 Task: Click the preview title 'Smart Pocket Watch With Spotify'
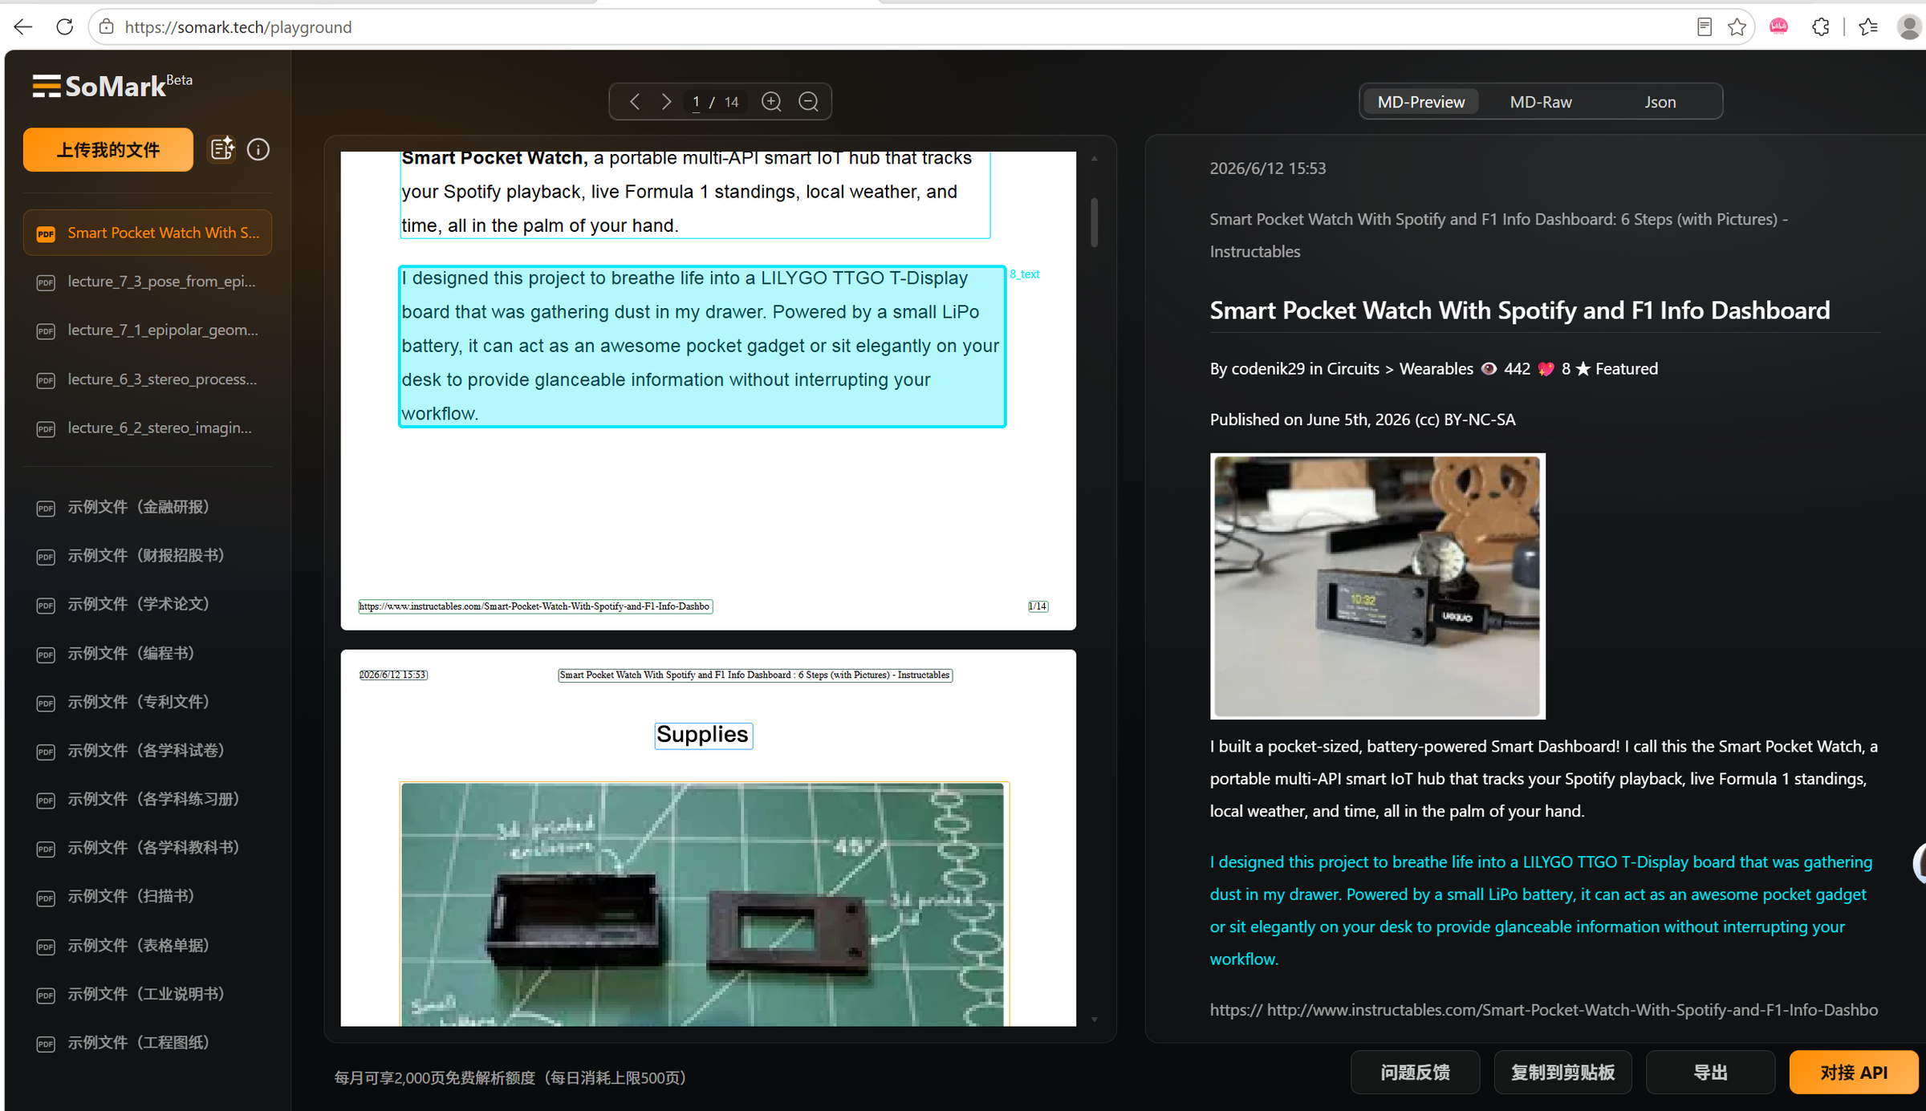click(x=1519, y=310)
